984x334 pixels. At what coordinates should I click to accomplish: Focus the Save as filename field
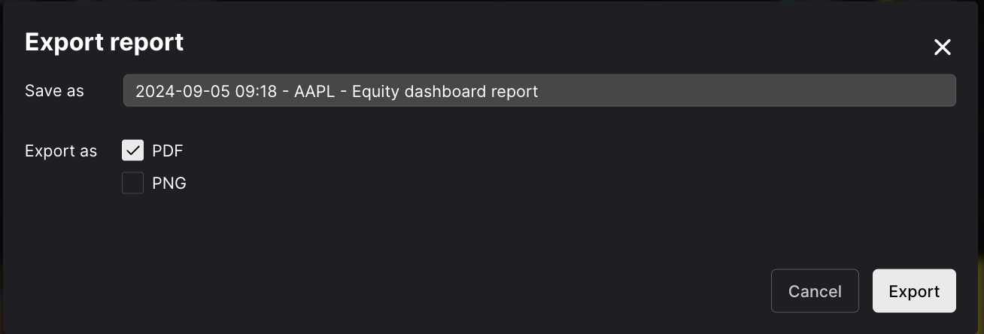[539, 90]
